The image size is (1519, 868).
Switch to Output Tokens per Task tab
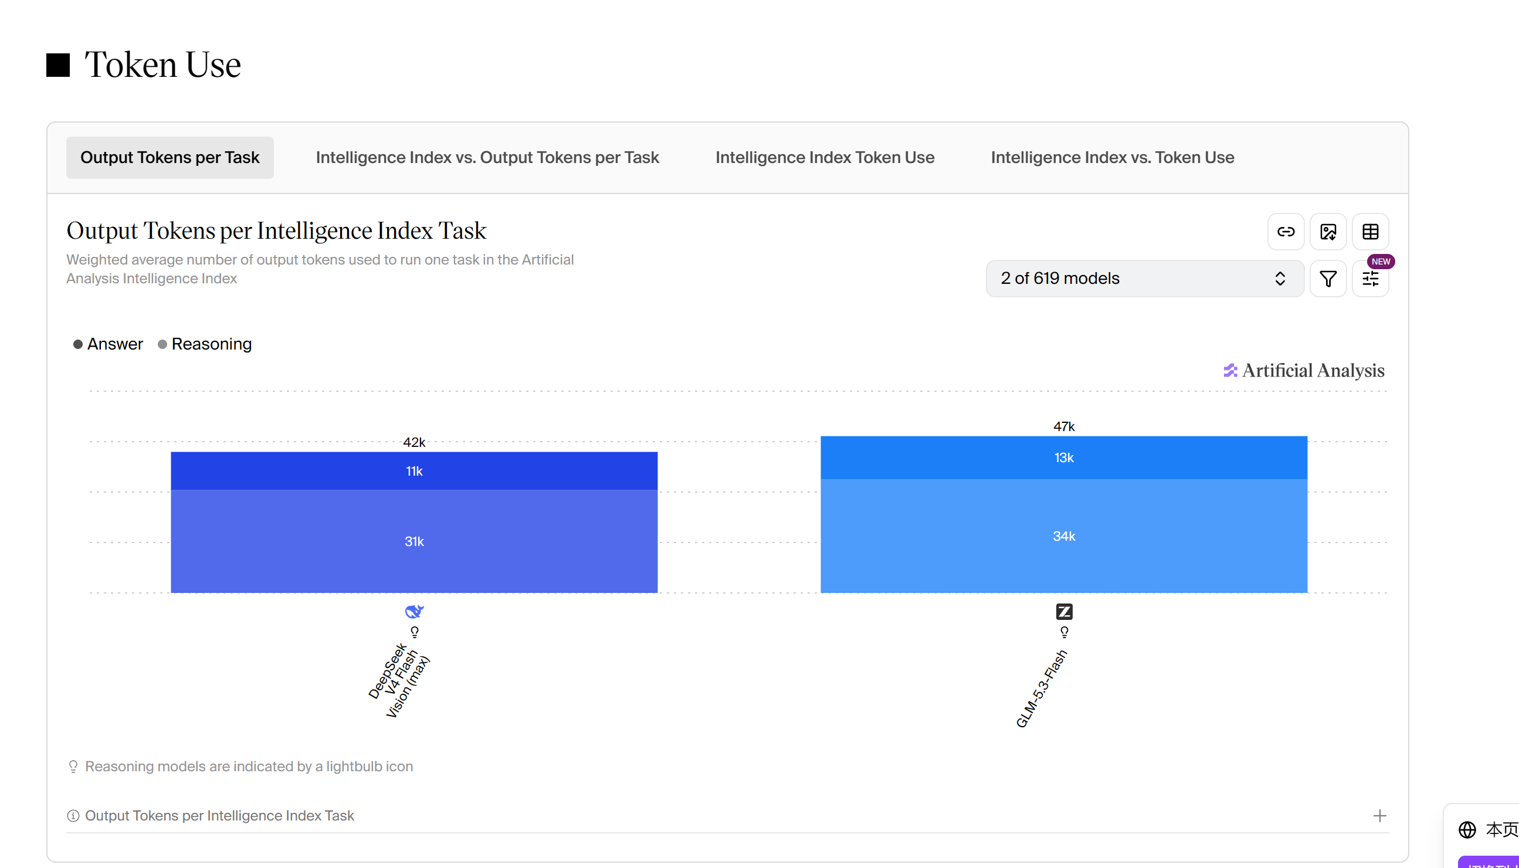point(170,157)
